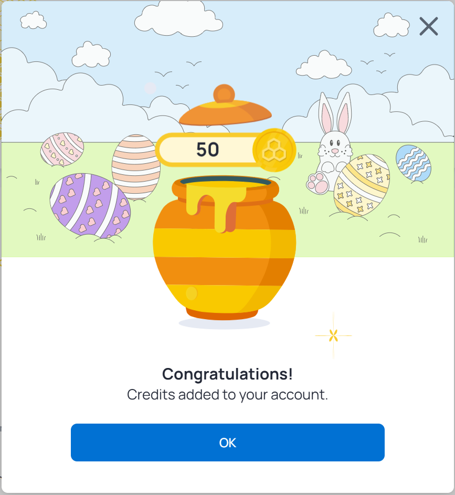
Task: Click the striped honey pot body
Action: point(224,258)
